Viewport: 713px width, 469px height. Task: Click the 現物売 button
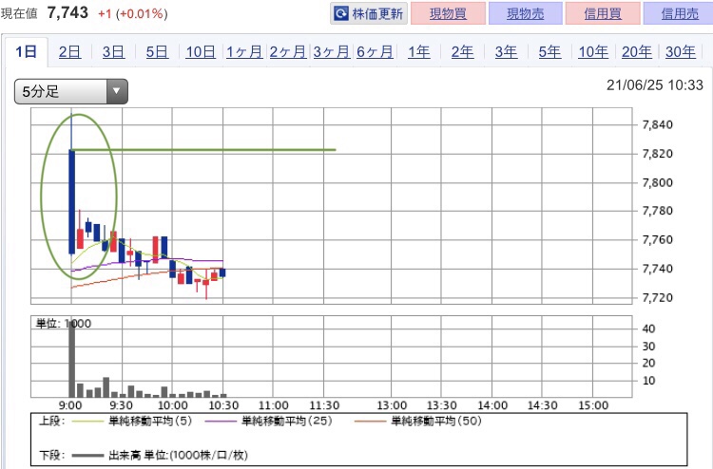[x=526, y=13]
